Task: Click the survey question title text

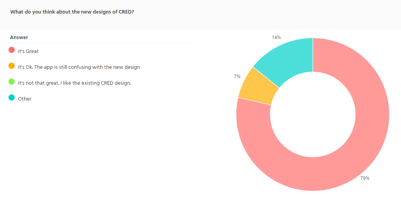Action: [x=72, y=12]
